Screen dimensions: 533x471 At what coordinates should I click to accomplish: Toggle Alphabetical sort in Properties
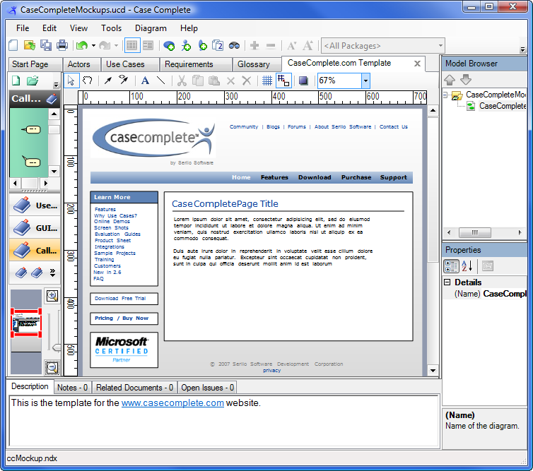click(467, 266)
